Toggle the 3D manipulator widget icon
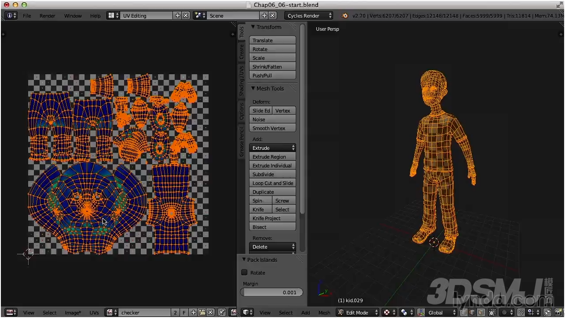The width and height of the screenshot is (565, 318). [421, 312]
